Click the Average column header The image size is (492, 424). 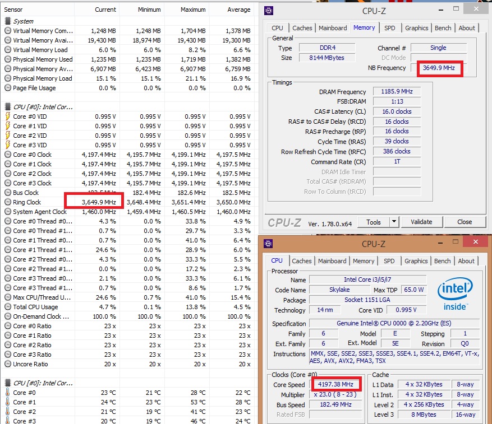[232, 10]
